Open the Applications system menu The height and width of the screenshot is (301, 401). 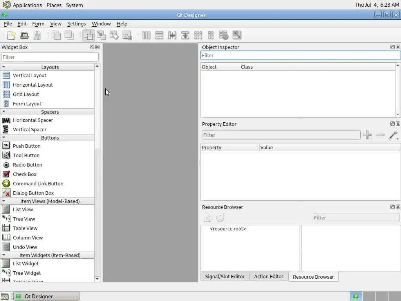[x=27, y=5]
